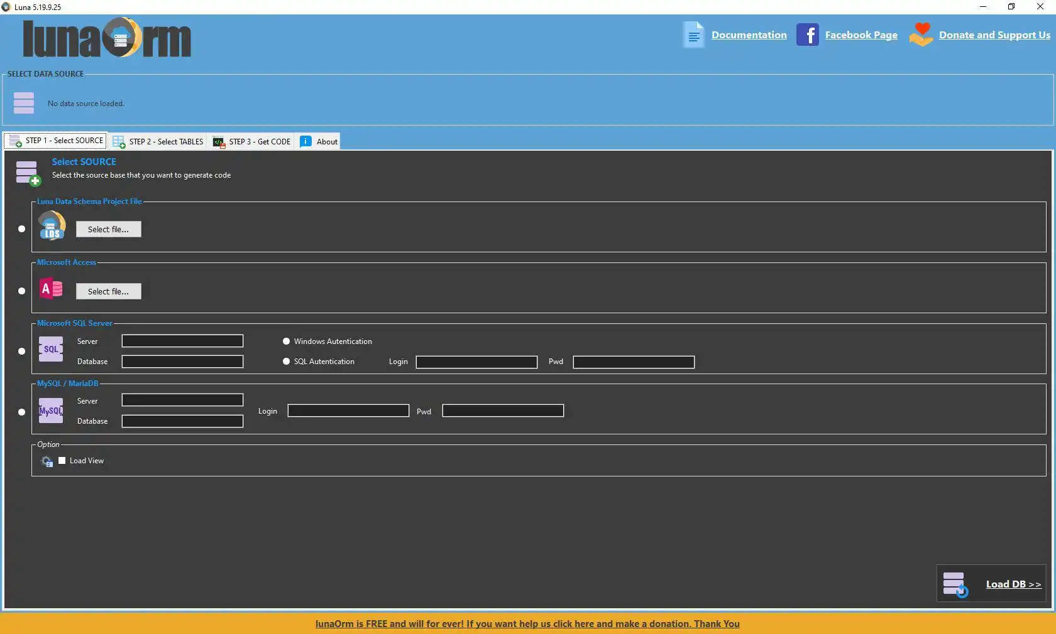The height and width of the screenshot is (634, 1056).
Task: Open Donate and Support Us link
Action: point(994,35)
